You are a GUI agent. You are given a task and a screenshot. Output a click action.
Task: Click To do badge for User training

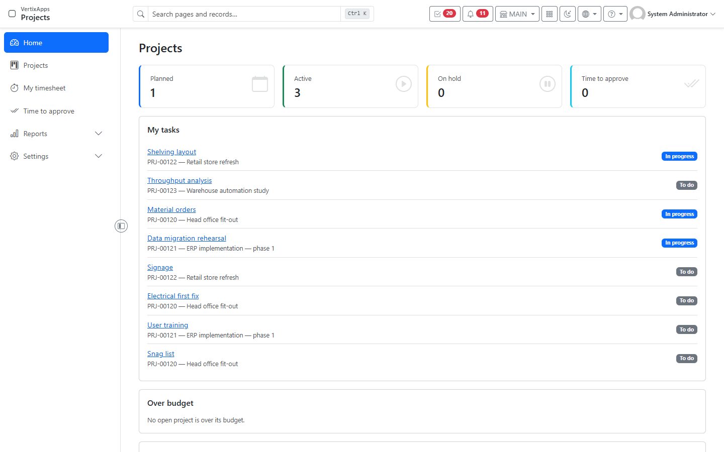pos(686,329)
